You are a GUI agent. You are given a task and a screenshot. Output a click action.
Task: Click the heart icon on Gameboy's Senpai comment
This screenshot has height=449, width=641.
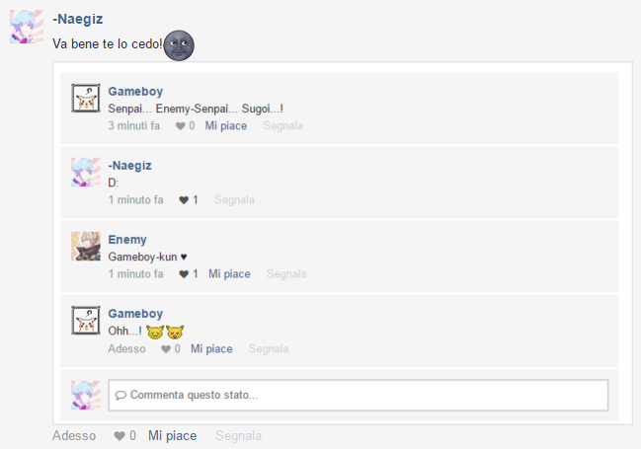point(181,126)
